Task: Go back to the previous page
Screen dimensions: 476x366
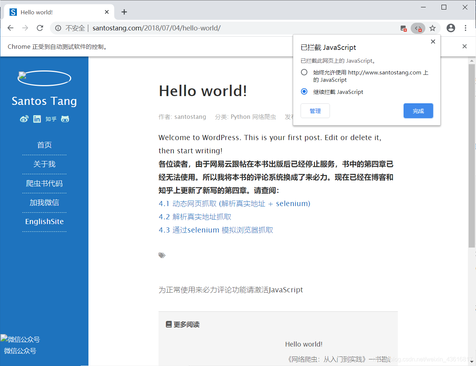Action: (10, 28)
